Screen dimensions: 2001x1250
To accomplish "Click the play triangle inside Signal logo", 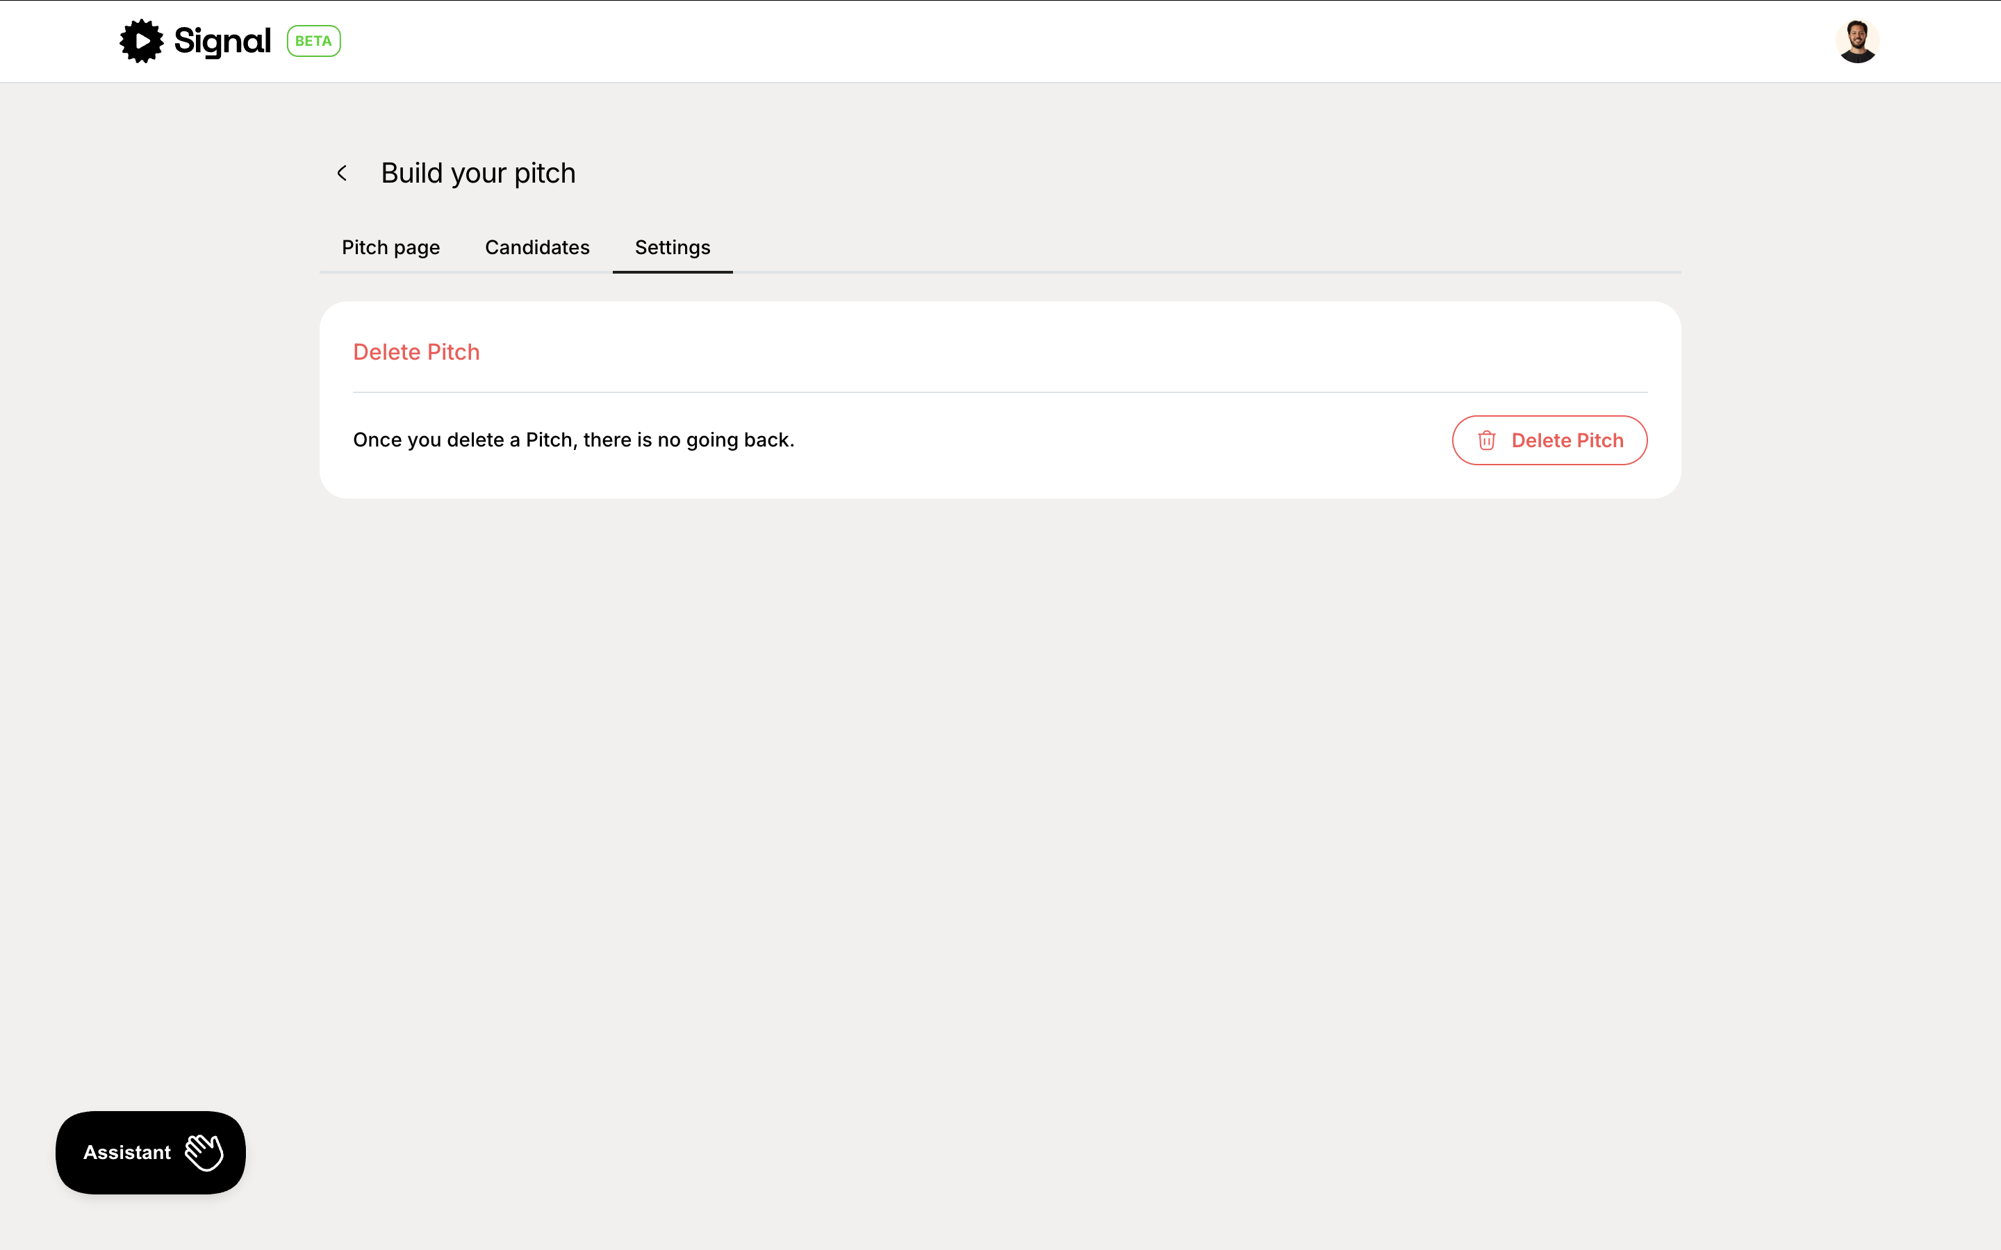I will point(143,42).
